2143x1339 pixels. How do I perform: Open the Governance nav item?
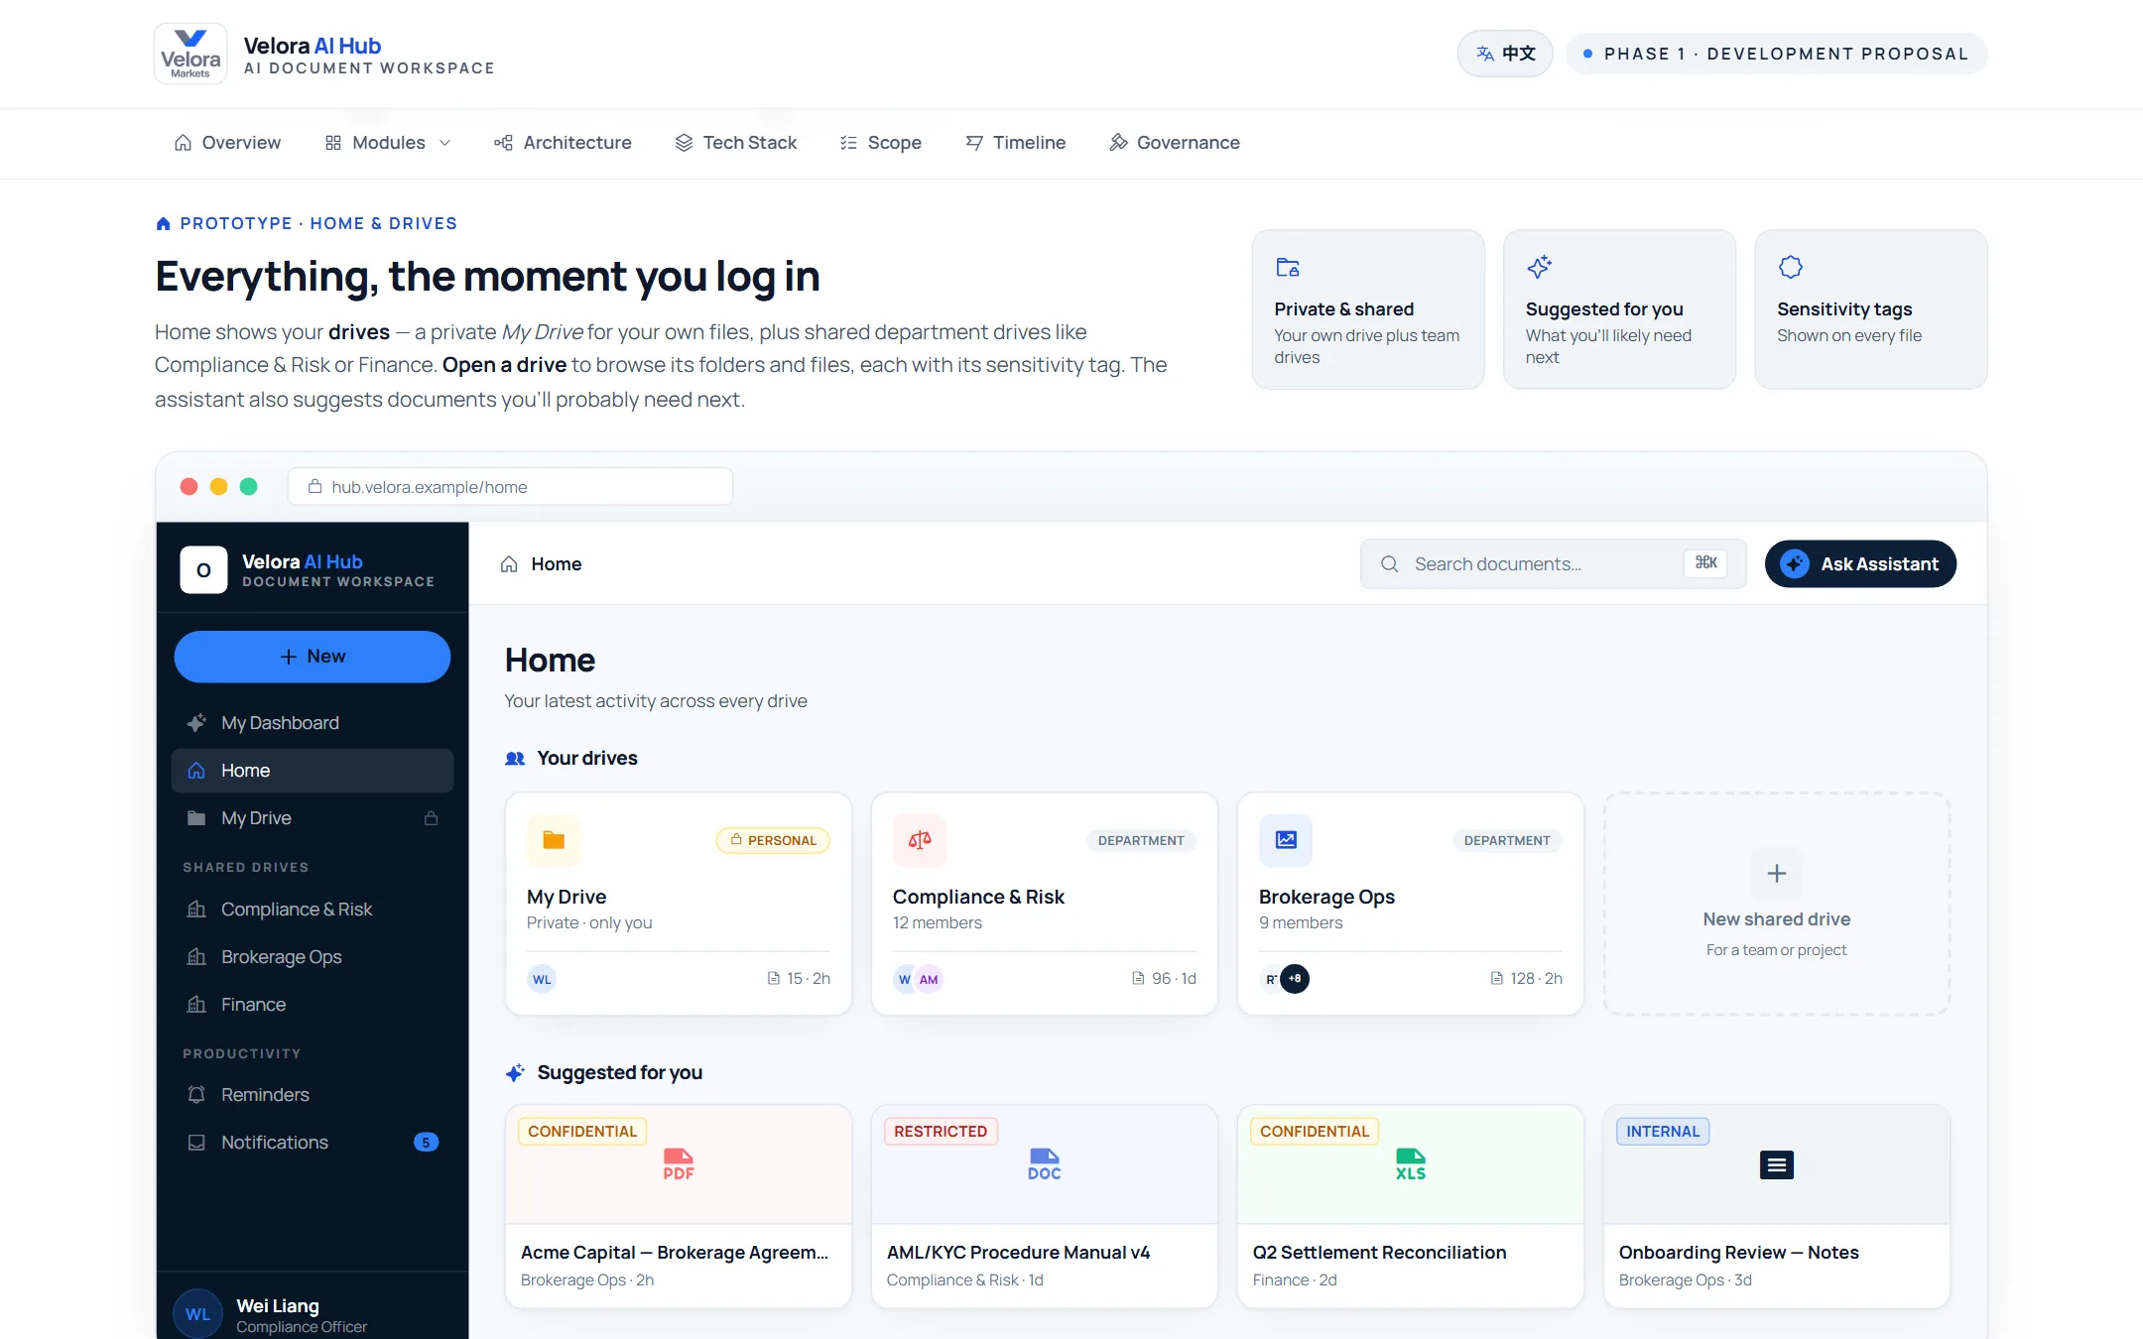pyautogui.click(x=1175, y=143)
